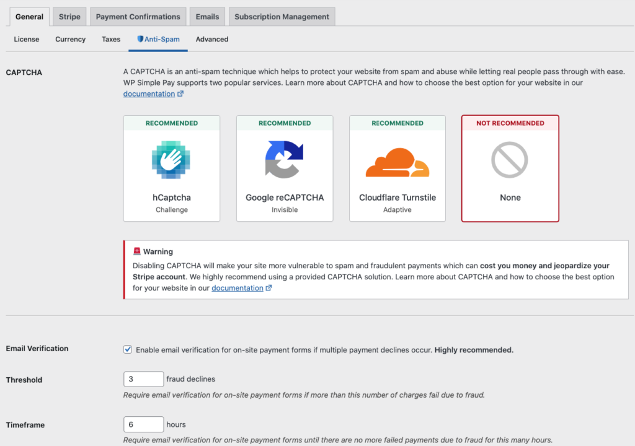This screenshot has height=446, width=635.
Task: Go to the Subscription Management tab
Action: click(x=282, y=17)
